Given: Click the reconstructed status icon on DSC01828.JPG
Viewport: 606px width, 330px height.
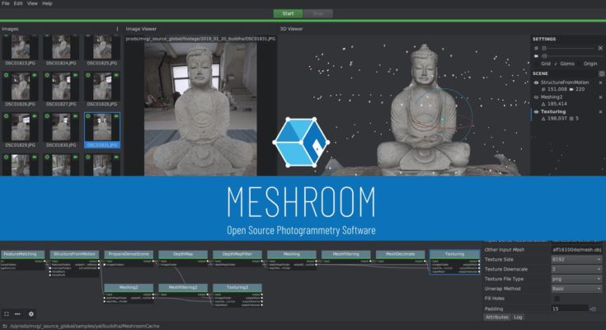Looking at the screenshot, I should click(88, 75).
